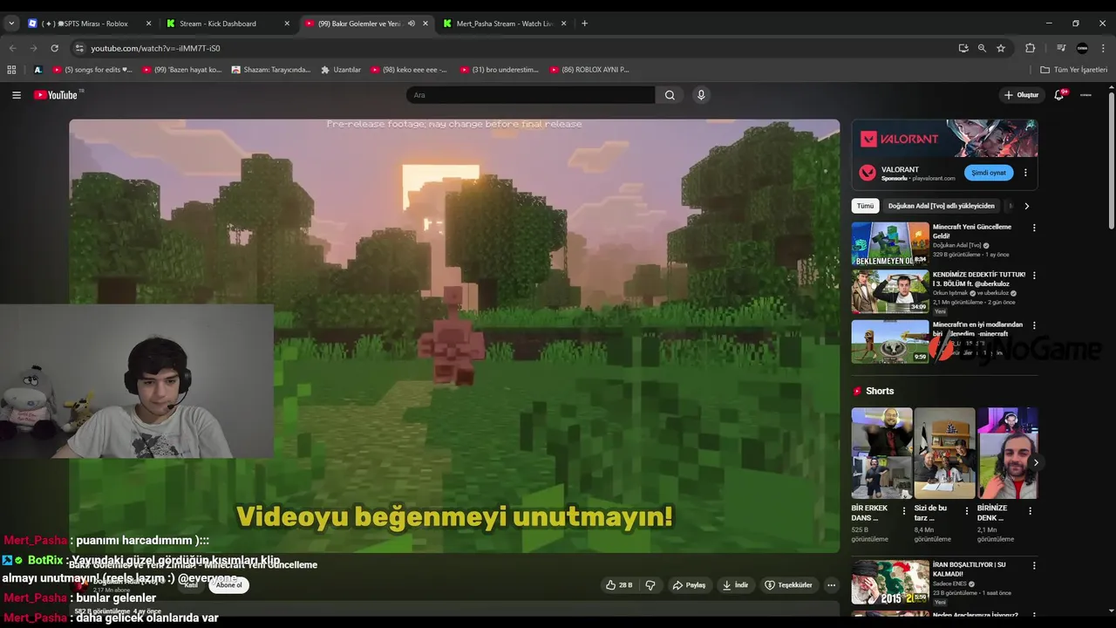1116x628 pixels.
Task: Open Valorant ad options menu
Action: coord(1025,173)
